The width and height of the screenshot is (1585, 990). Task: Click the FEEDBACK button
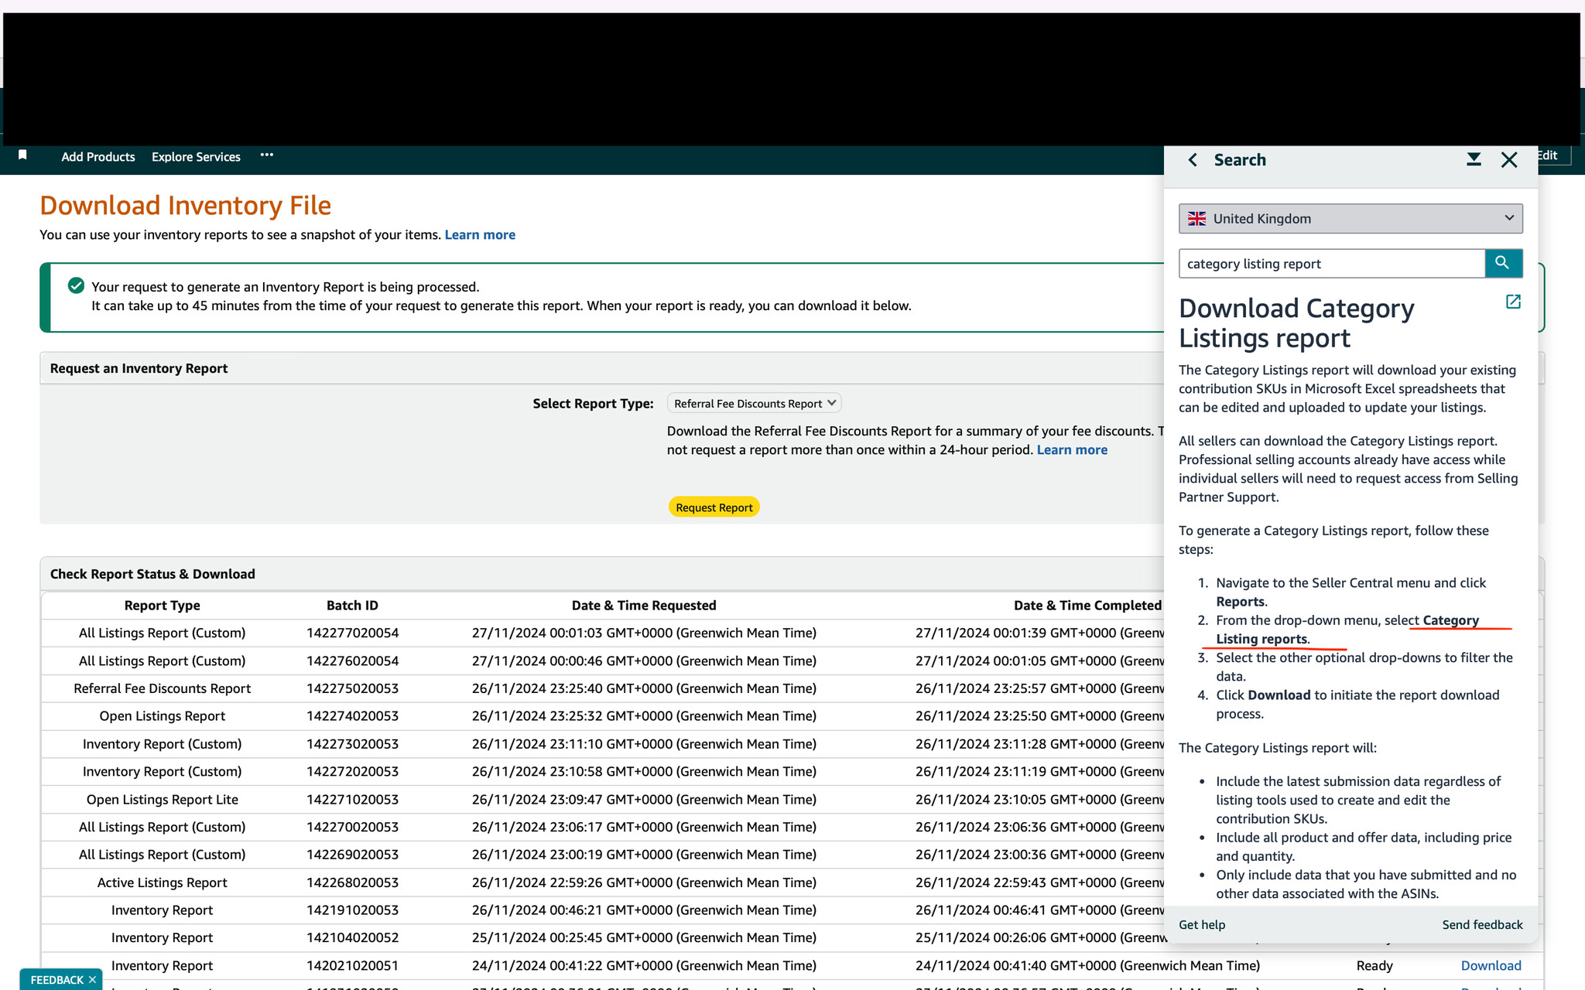(56, 980)
